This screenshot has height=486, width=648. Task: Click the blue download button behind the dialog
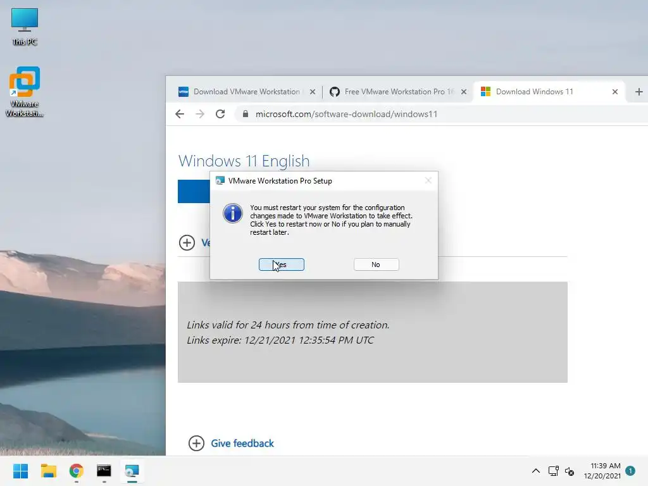pos(194,191)
